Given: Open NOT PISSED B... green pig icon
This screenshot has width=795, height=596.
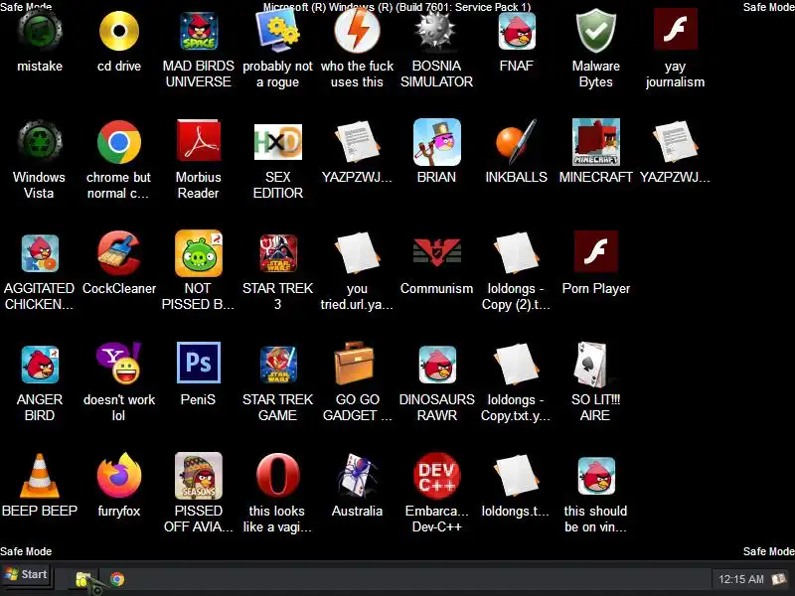Looking at the screenshot, I should click(x=199, y=253).
